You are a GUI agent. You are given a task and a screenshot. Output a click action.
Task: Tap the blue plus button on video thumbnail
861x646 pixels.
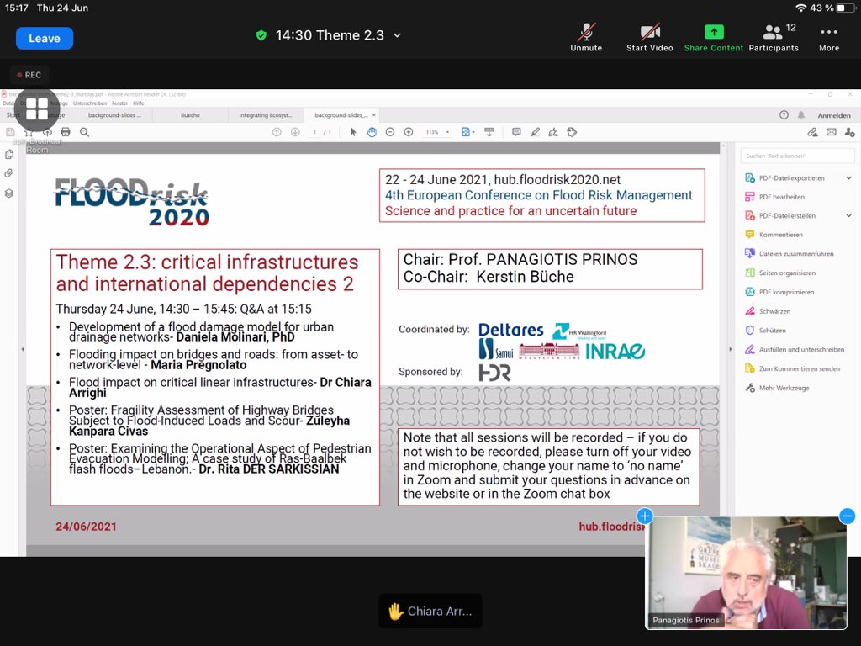645,516
